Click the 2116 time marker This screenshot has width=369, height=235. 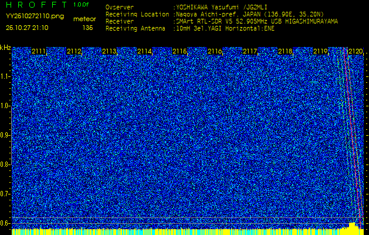click(x=215, y=51)
